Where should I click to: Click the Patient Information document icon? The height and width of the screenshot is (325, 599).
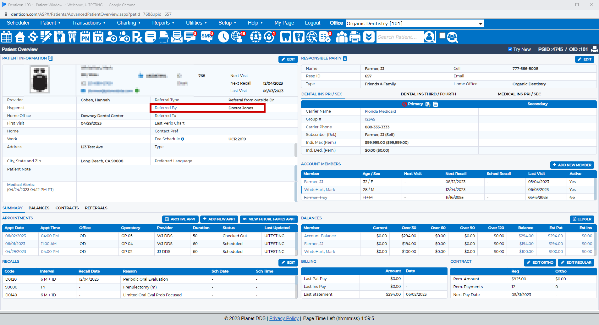click(x=51, y=58)
